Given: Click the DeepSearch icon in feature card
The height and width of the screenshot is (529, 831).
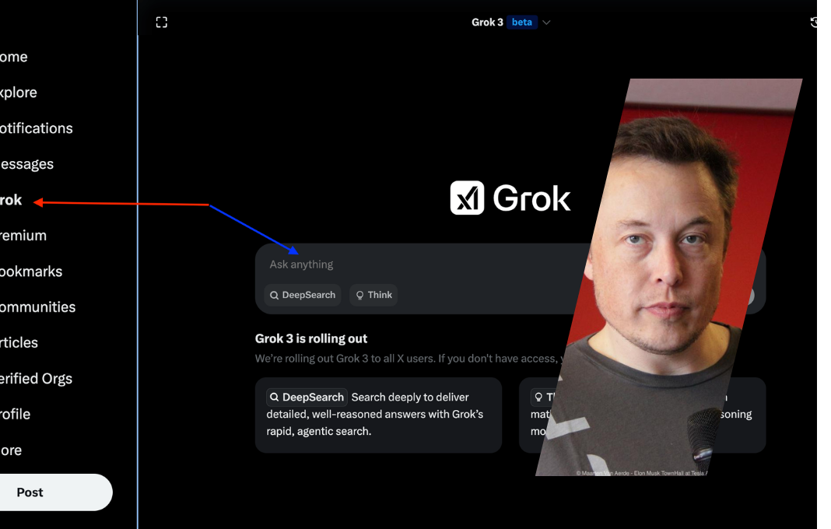Looking at the screenshot, I should (x=274, y=397).
